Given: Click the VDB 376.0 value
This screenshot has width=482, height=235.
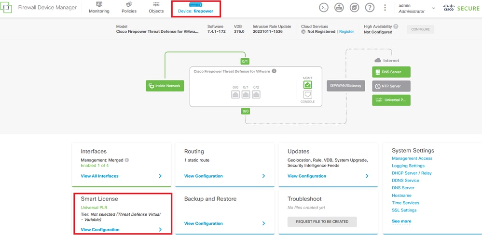Looking at the screenshot, I should point(239,32).
